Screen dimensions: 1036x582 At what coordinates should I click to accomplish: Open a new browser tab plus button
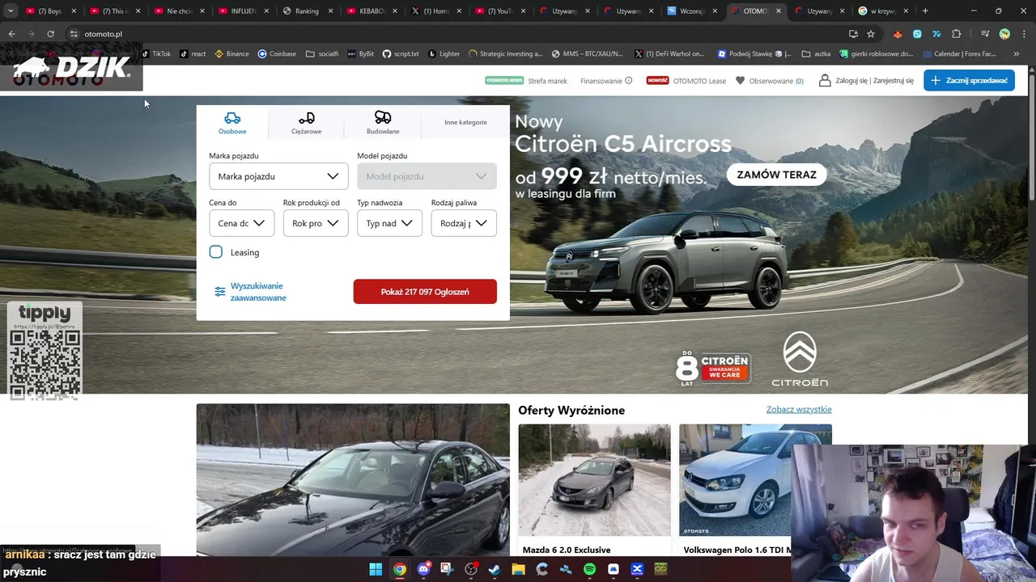coord(925,11)
